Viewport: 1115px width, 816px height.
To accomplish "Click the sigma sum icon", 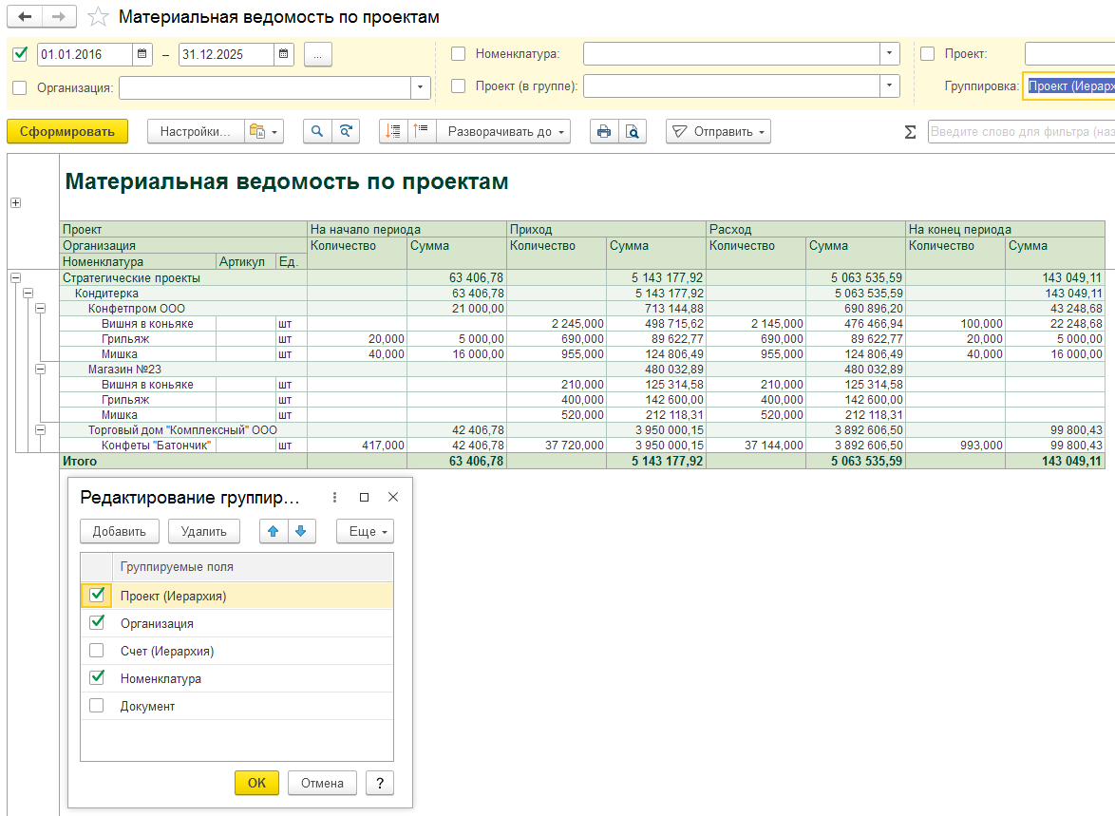I will [x=910, y=132].
